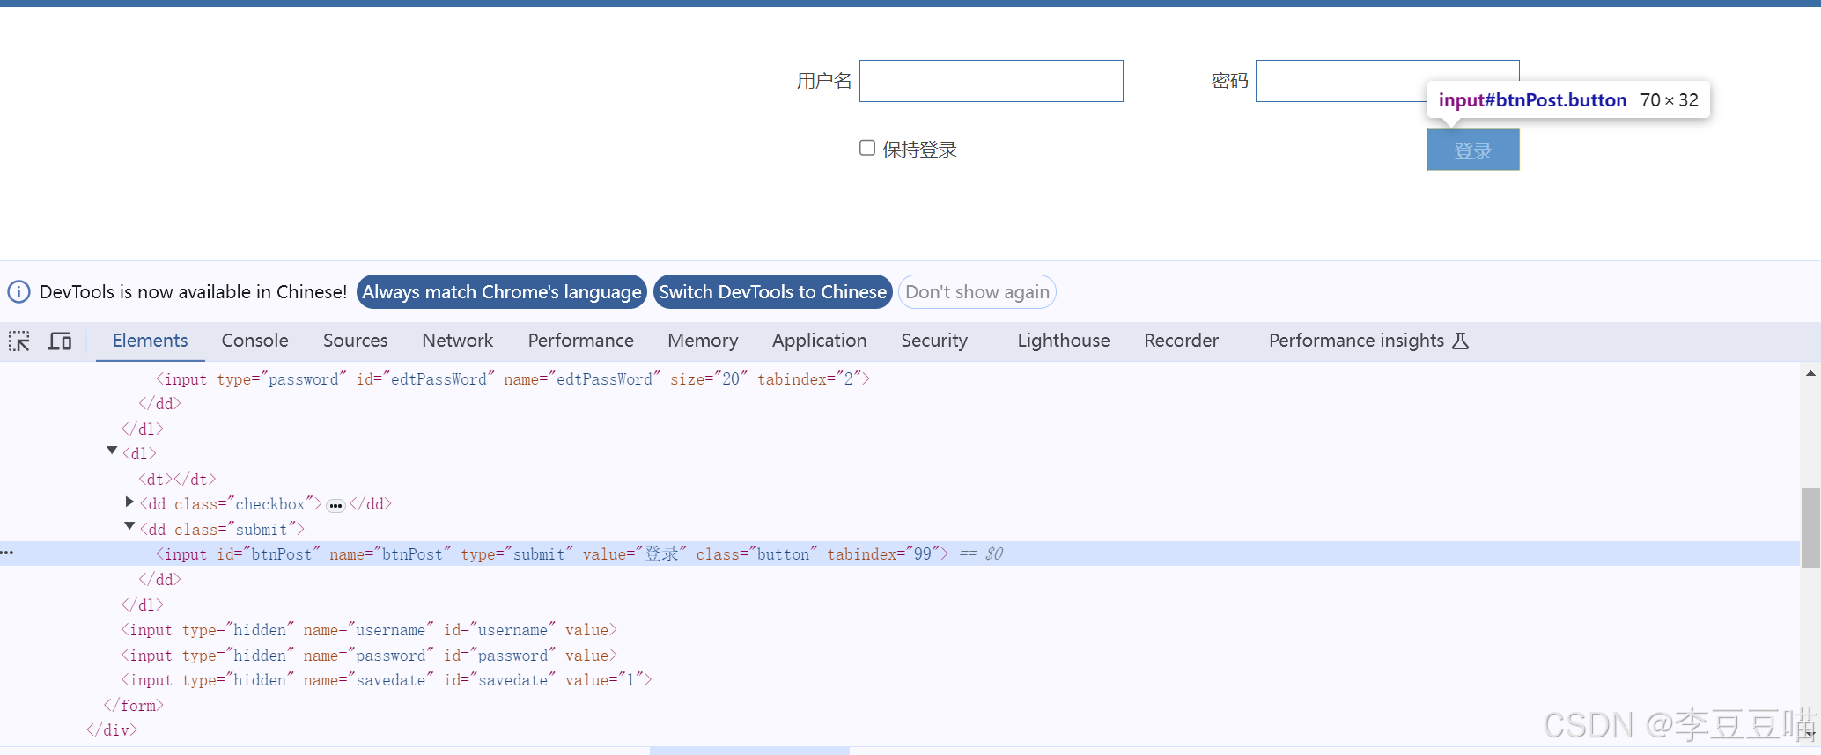Select the hidden input name="savedate" row
This screenshot has width=1821, height=755.
click(x=387, y=680)
